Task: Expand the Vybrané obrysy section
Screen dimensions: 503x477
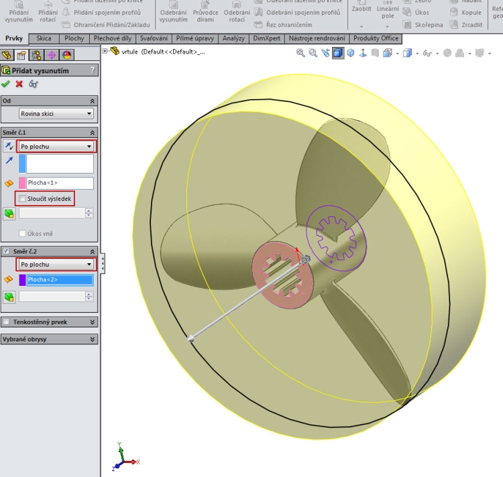Action: (x=93, y=339)
